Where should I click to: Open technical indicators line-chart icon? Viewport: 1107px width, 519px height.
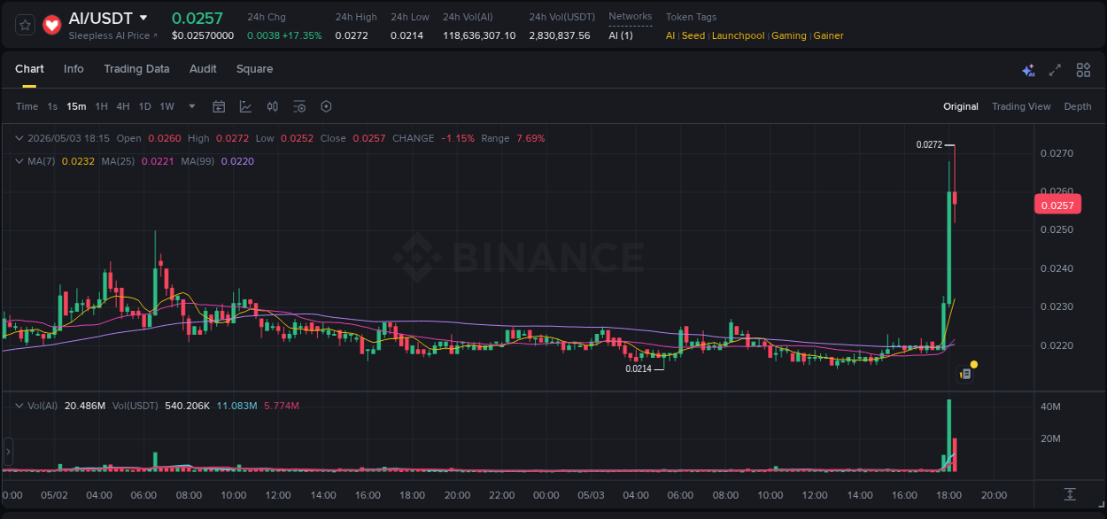pyautogui.click(x=245, y=106)
